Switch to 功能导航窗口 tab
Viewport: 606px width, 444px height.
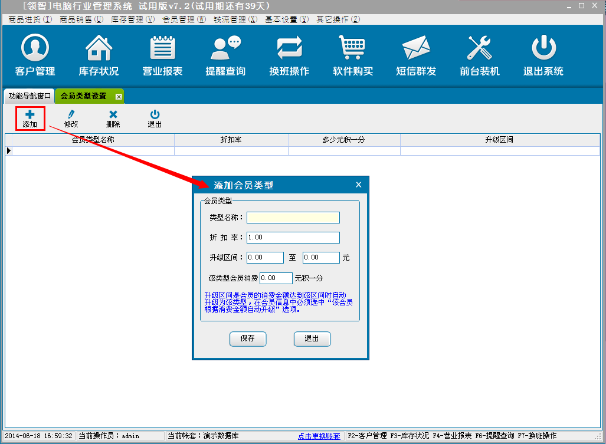[x=30, y=96]
